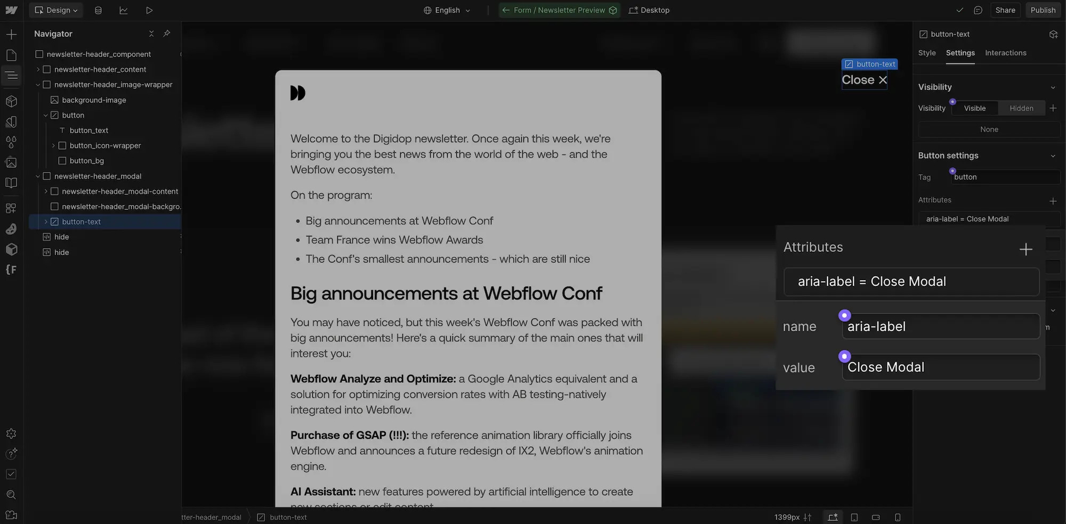The image size is (1066, 524).
Task: Open the Apps grid icon in sidebar
Action: (11, 208)
